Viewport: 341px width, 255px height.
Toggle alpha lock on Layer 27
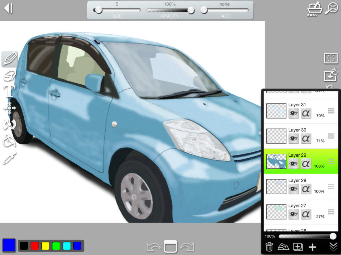pyautogui.click(x=306, y=214)
